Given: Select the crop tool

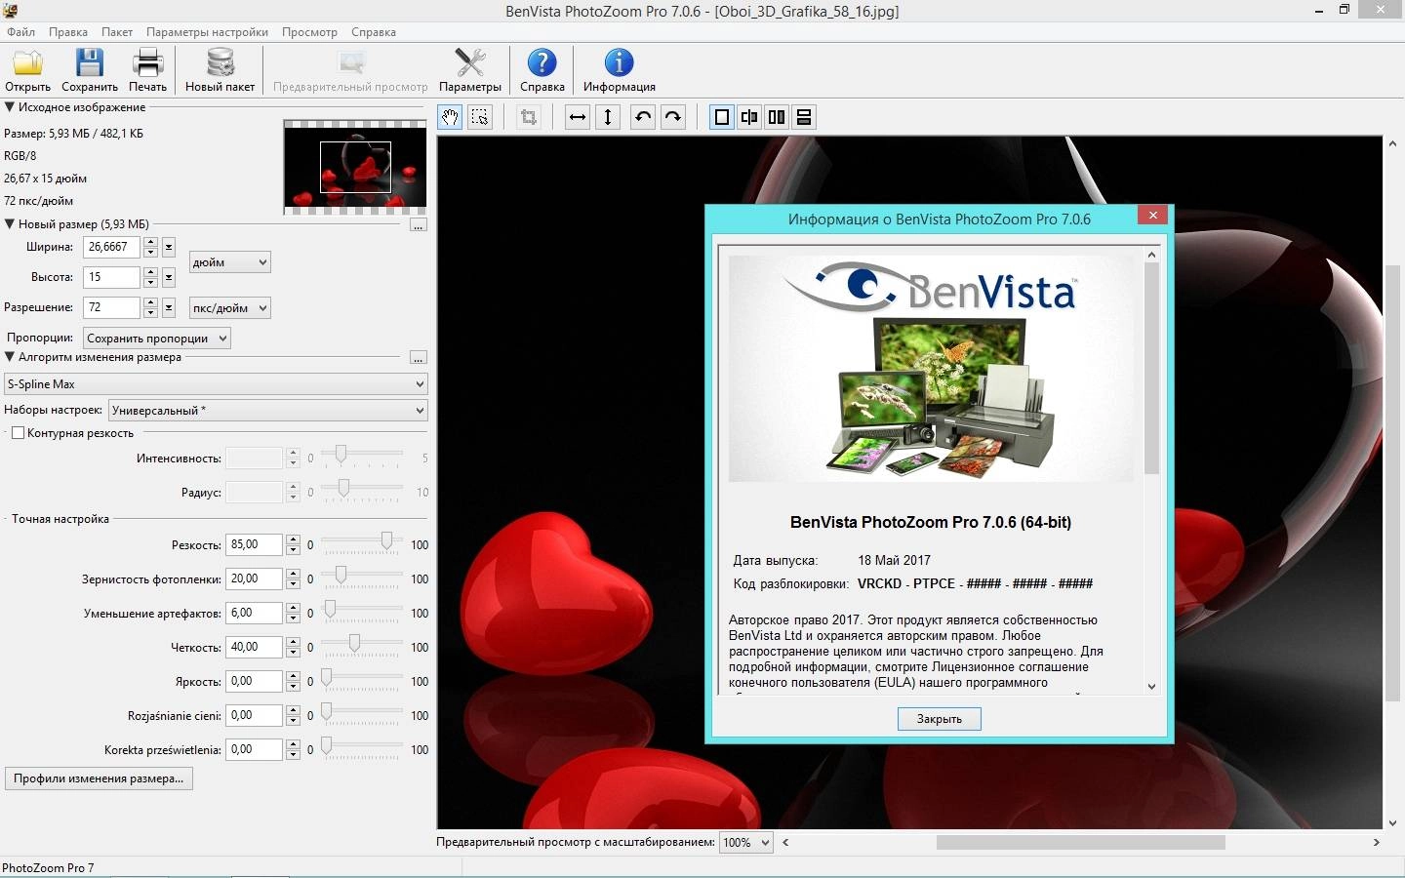Looking at the screenshot, I should [529, 117].
